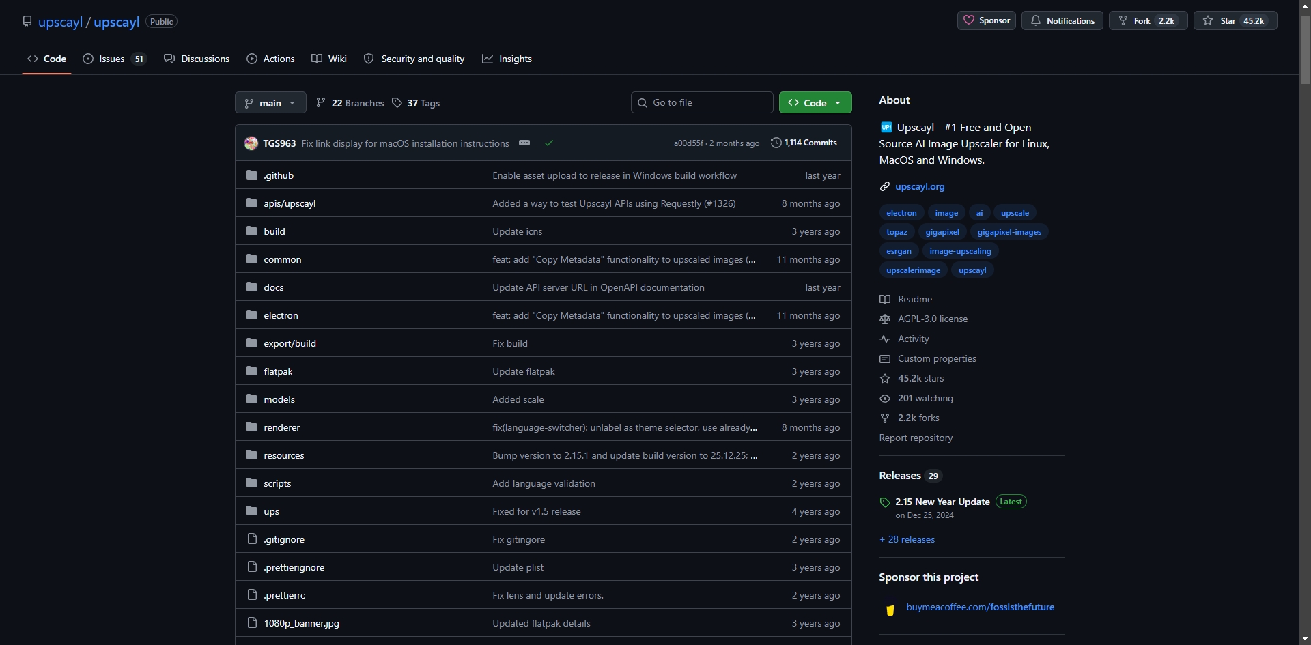Screen dimensions: 1311x645
Task: Click the link icon beside upscayl.org
Action: pyautogui.click(x=885, y=186)
